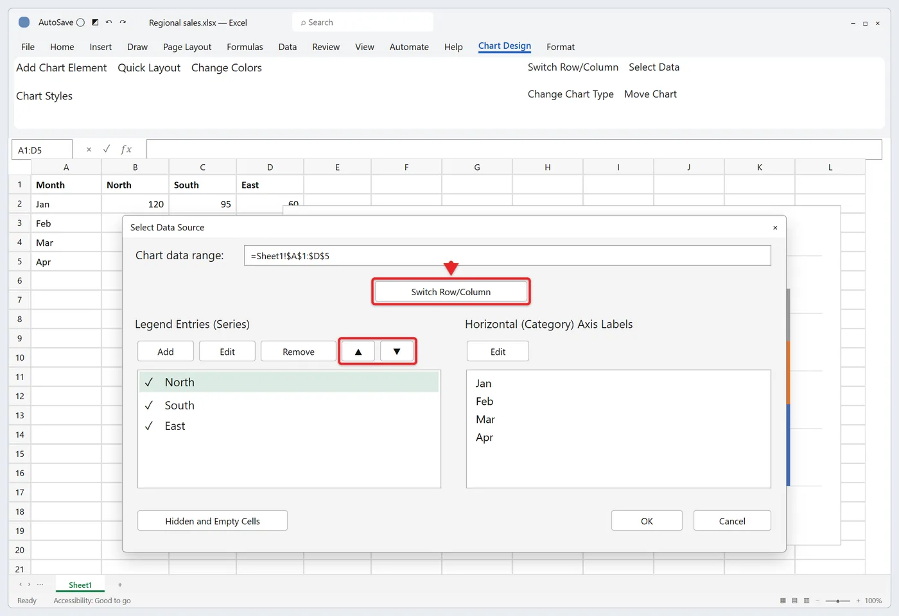Open the Insert ribbon tab

click(x=101, y=47)
